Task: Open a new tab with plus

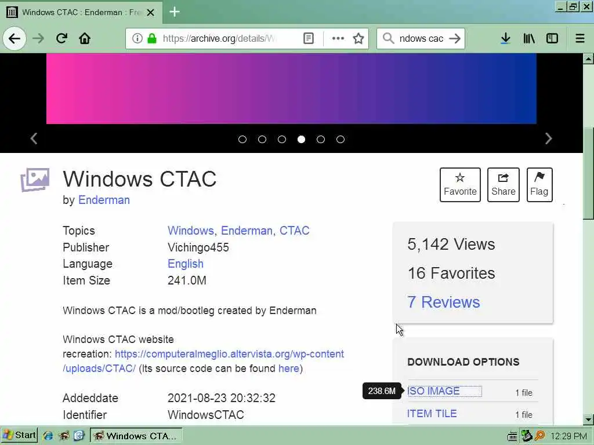Action: (174, 12)
